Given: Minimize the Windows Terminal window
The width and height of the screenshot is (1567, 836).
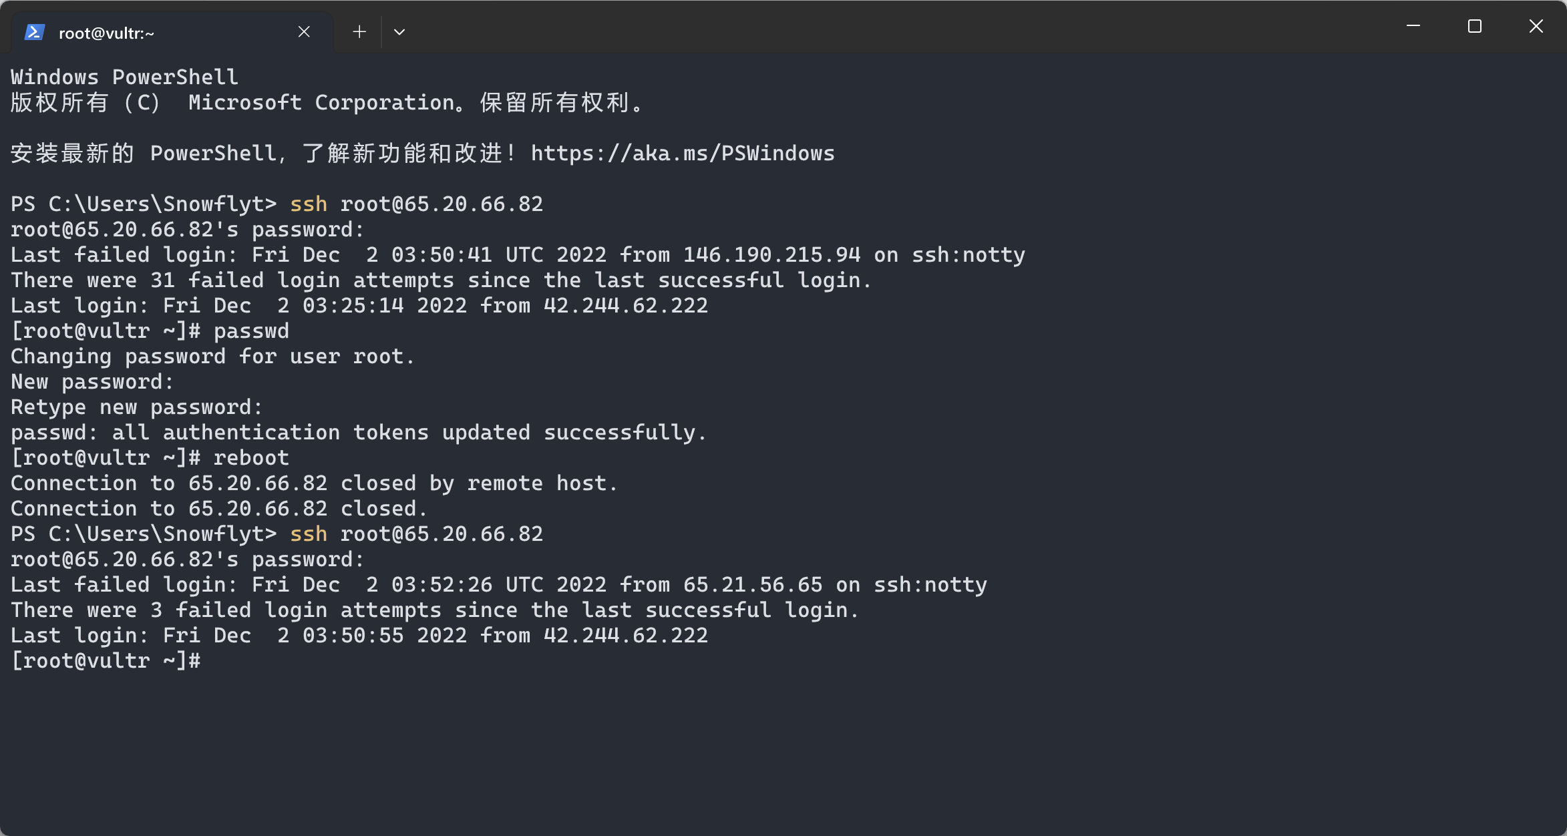Looking at the screenshot, I should tap(1413, 26).
